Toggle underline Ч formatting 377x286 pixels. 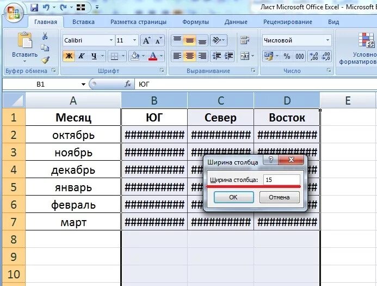click(94, 56)
